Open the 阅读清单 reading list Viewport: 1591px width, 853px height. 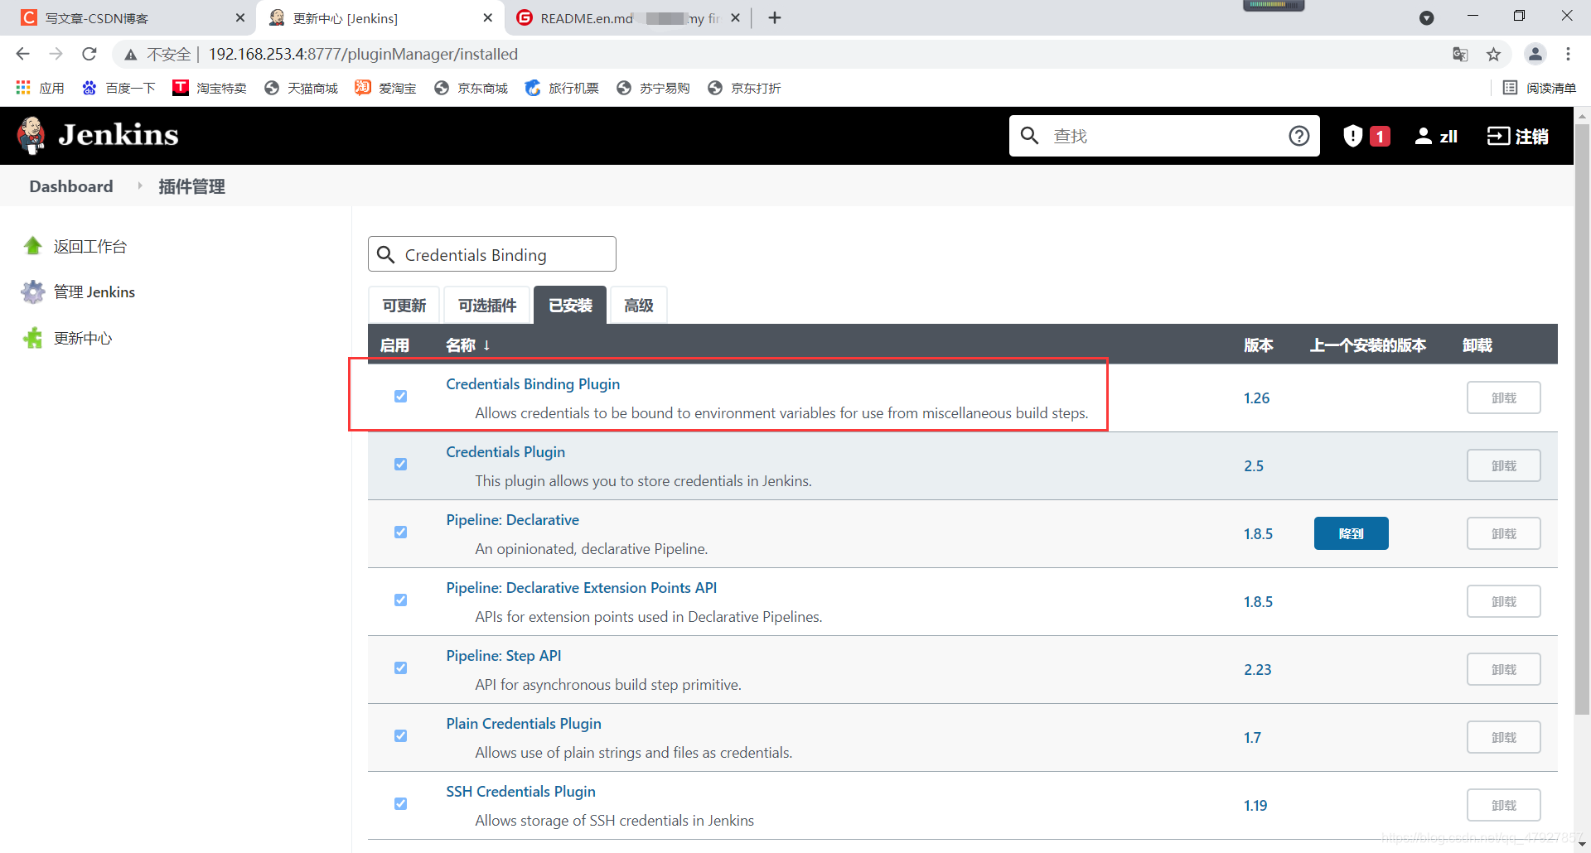coord(1539,88)
